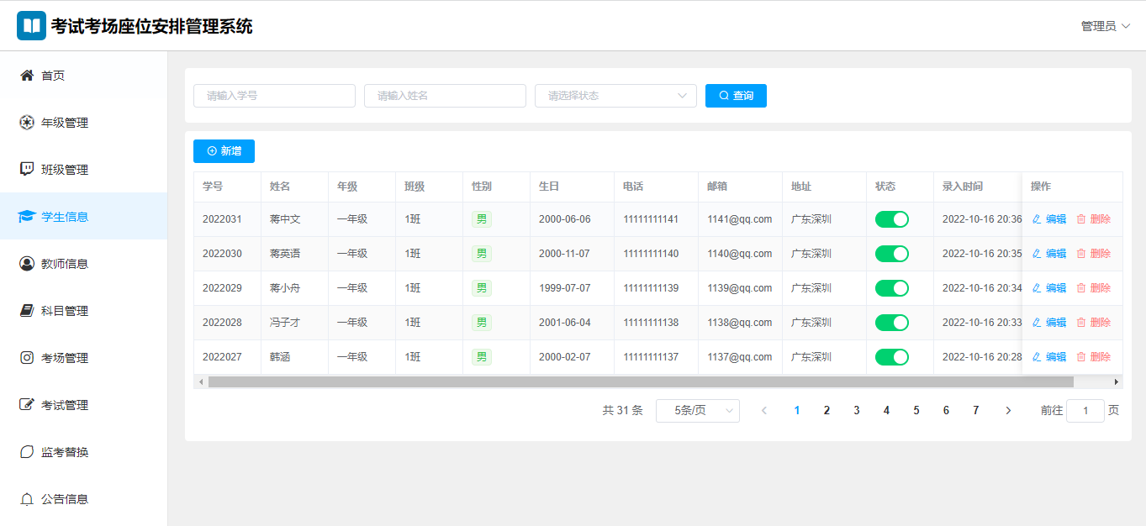
Task: Click the exam room (考场管理) icon
Action: point(27,358)
